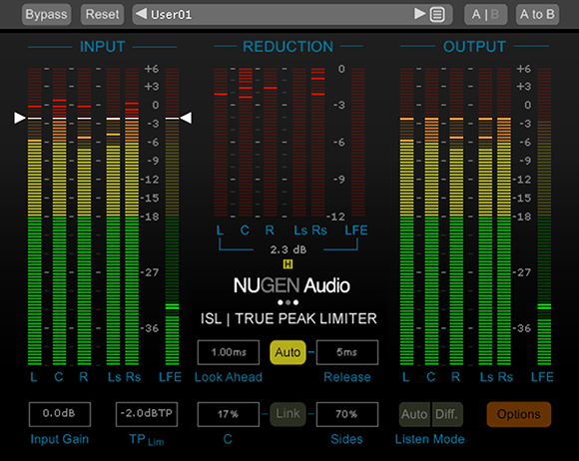
Task: Click the Reset button
Action: click(102, 14)
